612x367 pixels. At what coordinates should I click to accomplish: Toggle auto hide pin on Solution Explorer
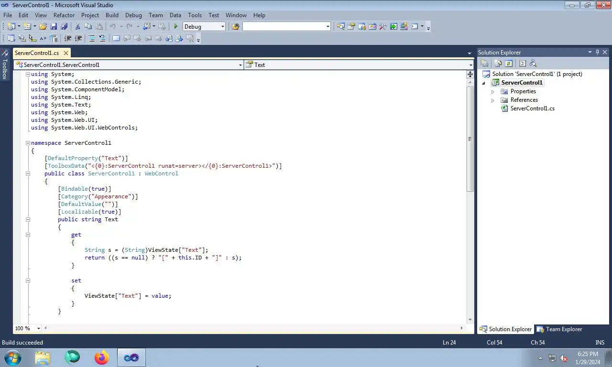597,52
